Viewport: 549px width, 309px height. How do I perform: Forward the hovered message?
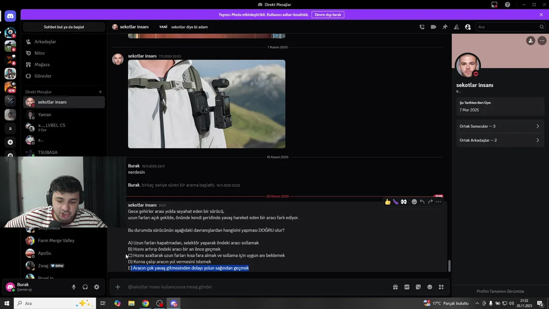pyautogui.click(x=430, y=202)
